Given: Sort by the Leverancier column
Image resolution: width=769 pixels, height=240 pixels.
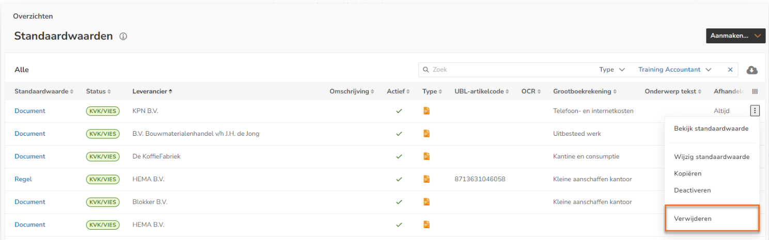Looking at the screenshot, I should 152,91.
